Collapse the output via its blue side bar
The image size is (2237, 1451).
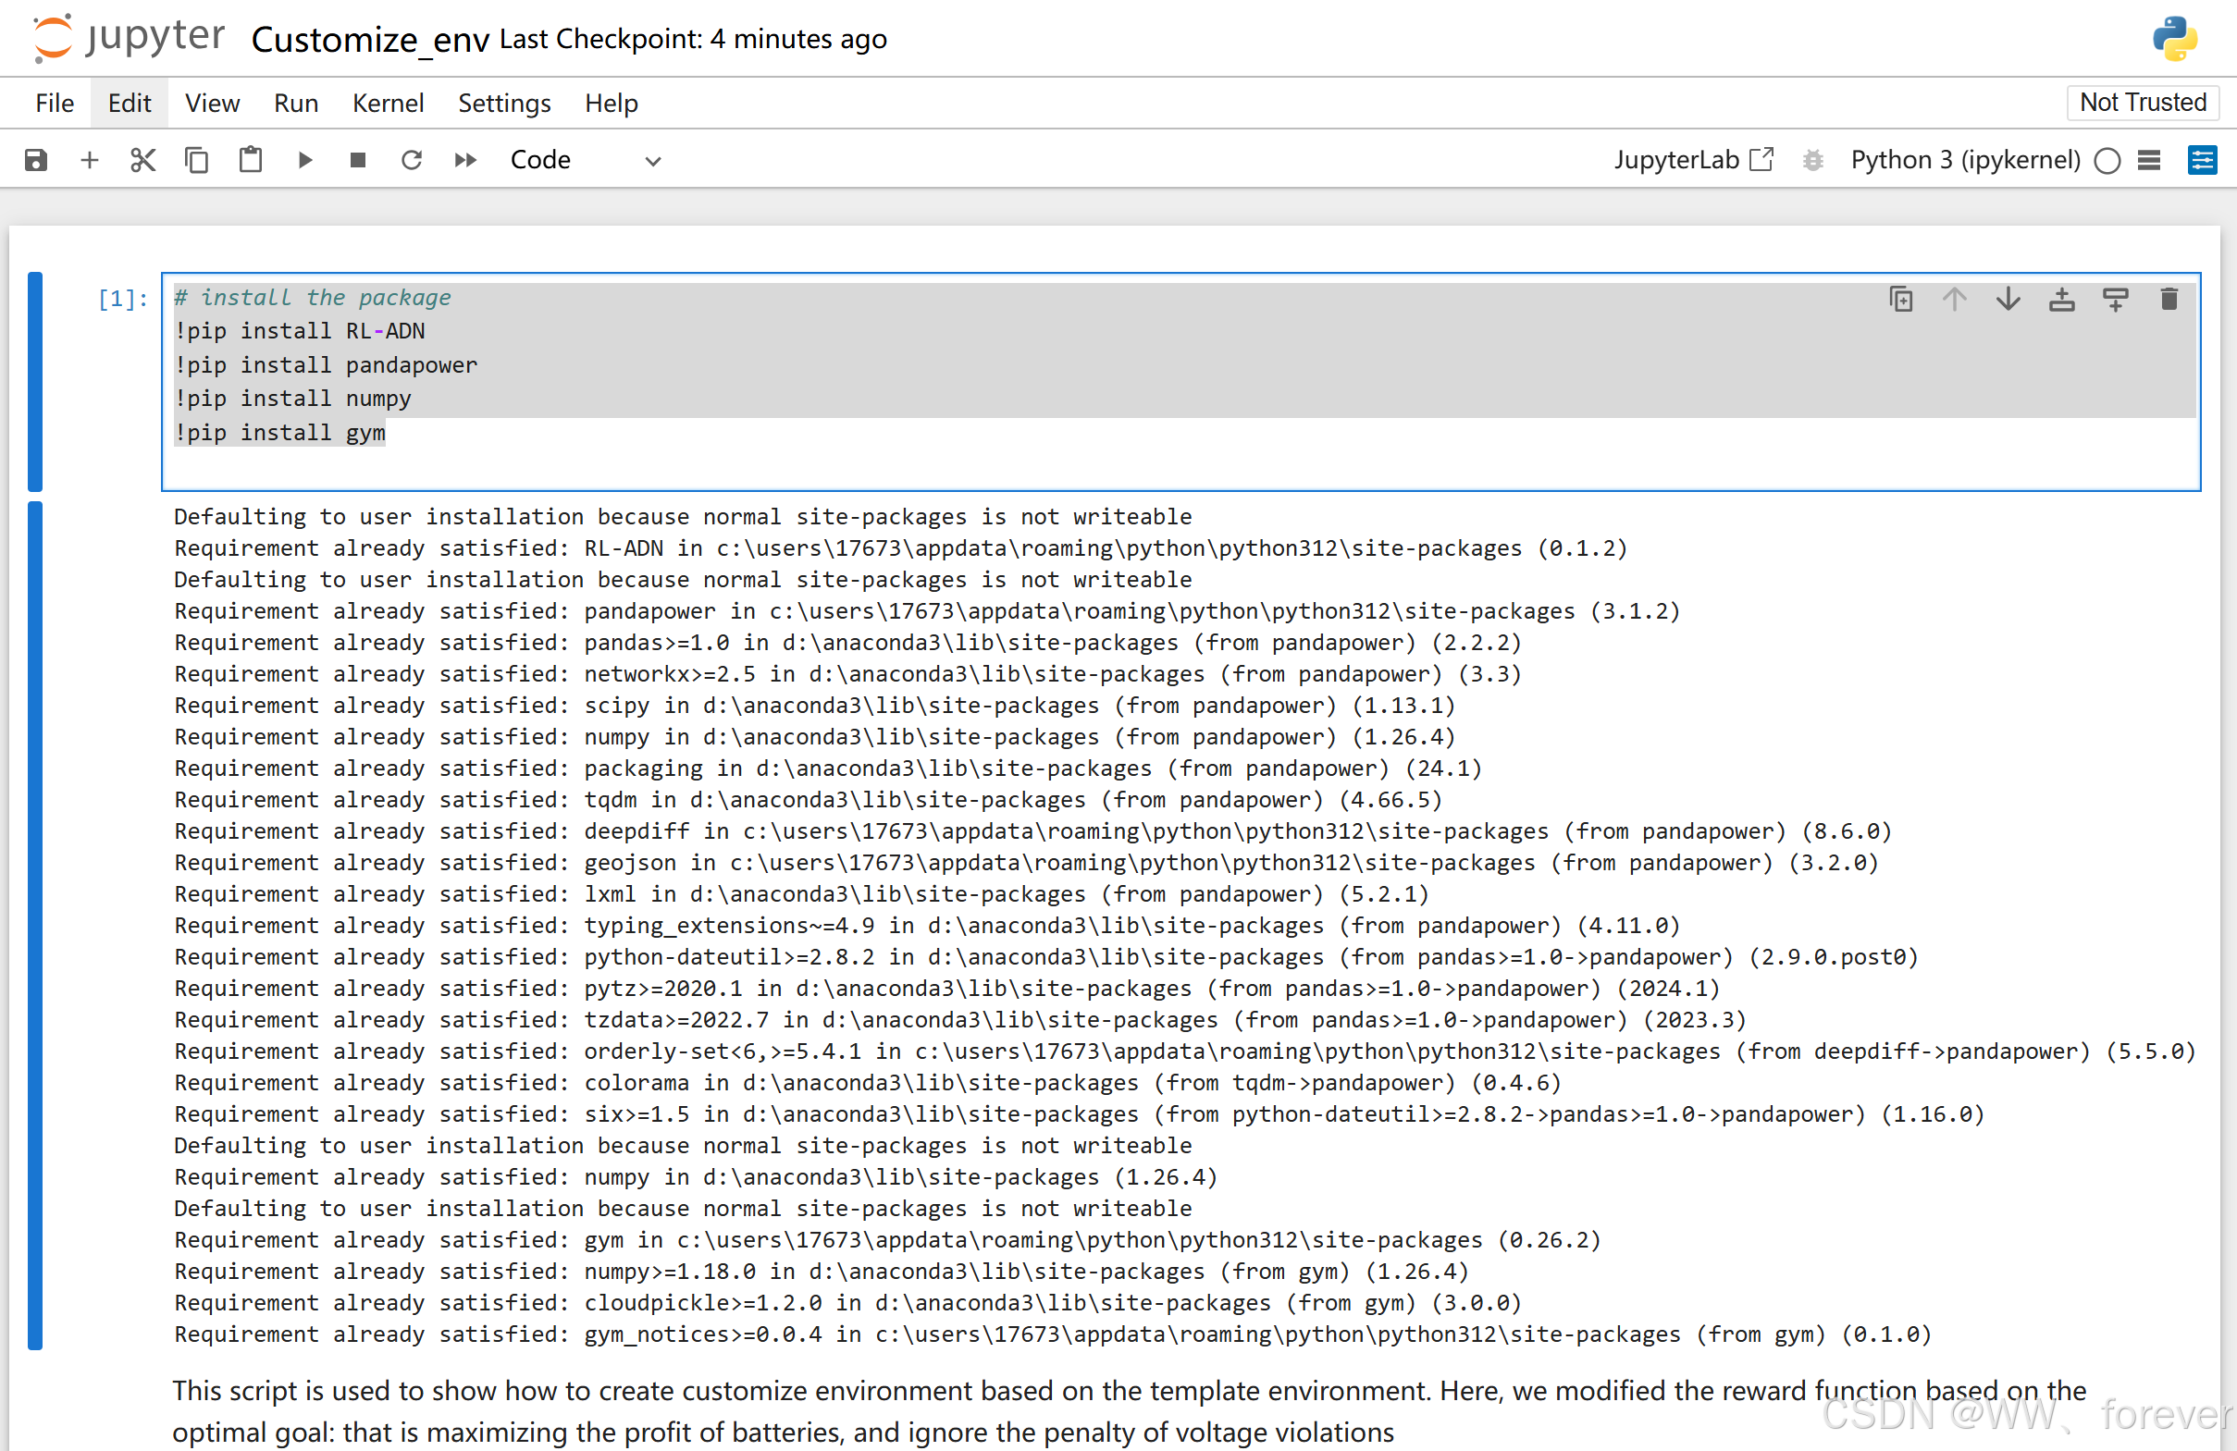[x=35, y=925]
